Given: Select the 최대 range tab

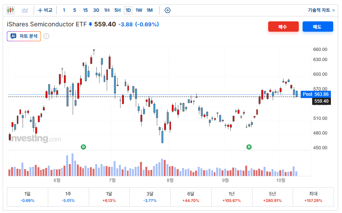Looking at the screenshot, I should point(313,197).
